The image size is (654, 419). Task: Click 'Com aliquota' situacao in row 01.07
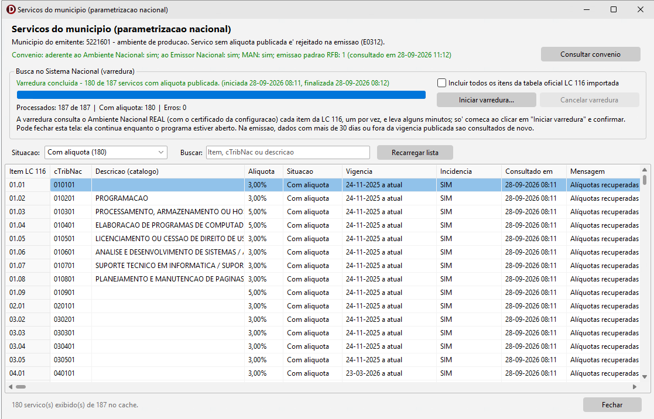[x=313, y=266]
